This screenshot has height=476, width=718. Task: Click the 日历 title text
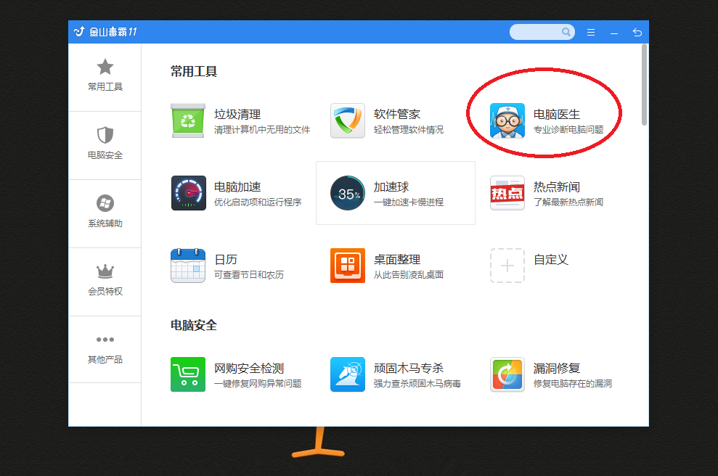tap(226, 260)
